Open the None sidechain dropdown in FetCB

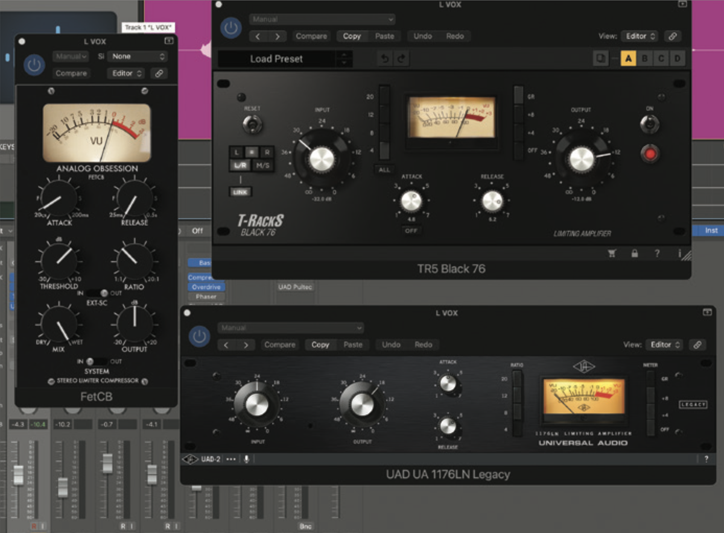coord(136,56)
